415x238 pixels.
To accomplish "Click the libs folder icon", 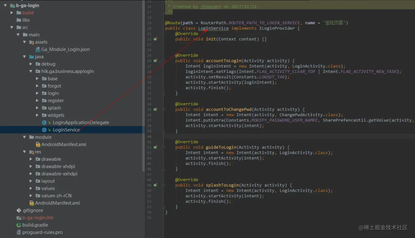I will pos(19,20).
